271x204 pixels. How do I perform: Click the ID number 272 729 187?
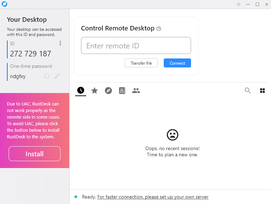(x=30, y=54)
